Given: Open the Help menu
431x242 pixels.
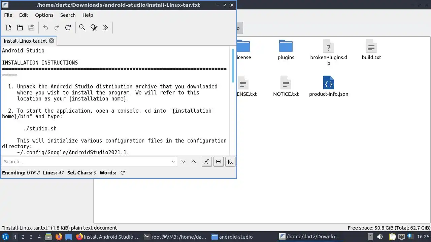Looking at the screenshot, I should [x=88, y=15].
